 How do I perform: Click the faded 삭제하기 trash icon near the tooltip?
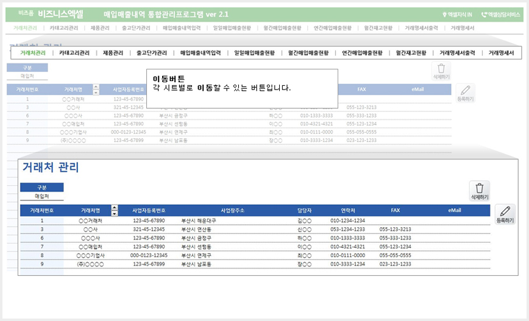(441, 71)
